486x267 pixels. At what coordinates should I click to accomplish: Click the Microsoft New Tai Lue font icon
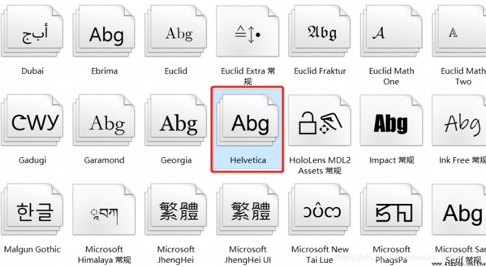coord(320,210)
